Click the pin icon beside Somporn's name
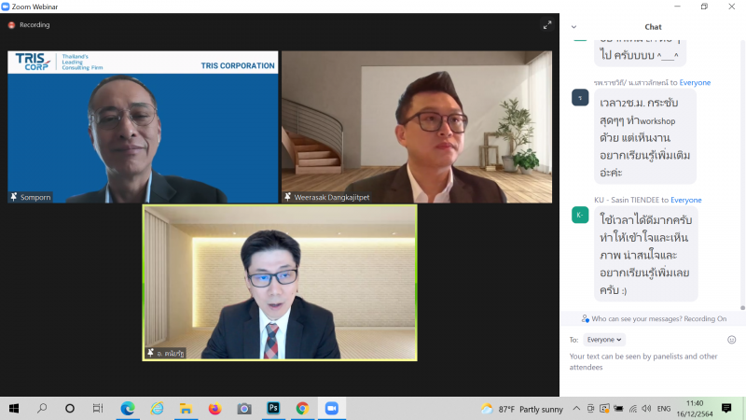This screenshot has height=420, width=746. [x=14, y=197]
